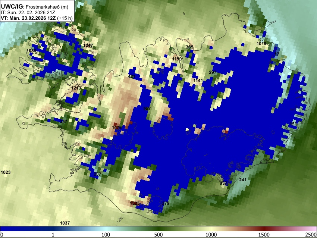This screenshot has width=317, height=238.
Task: Select the 421 map label
Action: tap(132, 76)
